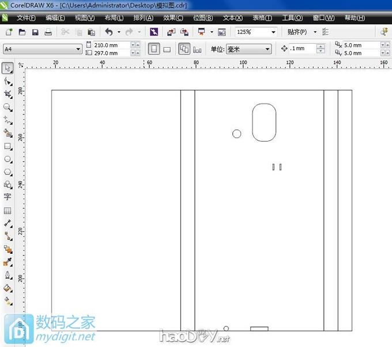The image size is (392, 347).
Task: Switch page to Landscape orientation
Action: pos(167,49)
